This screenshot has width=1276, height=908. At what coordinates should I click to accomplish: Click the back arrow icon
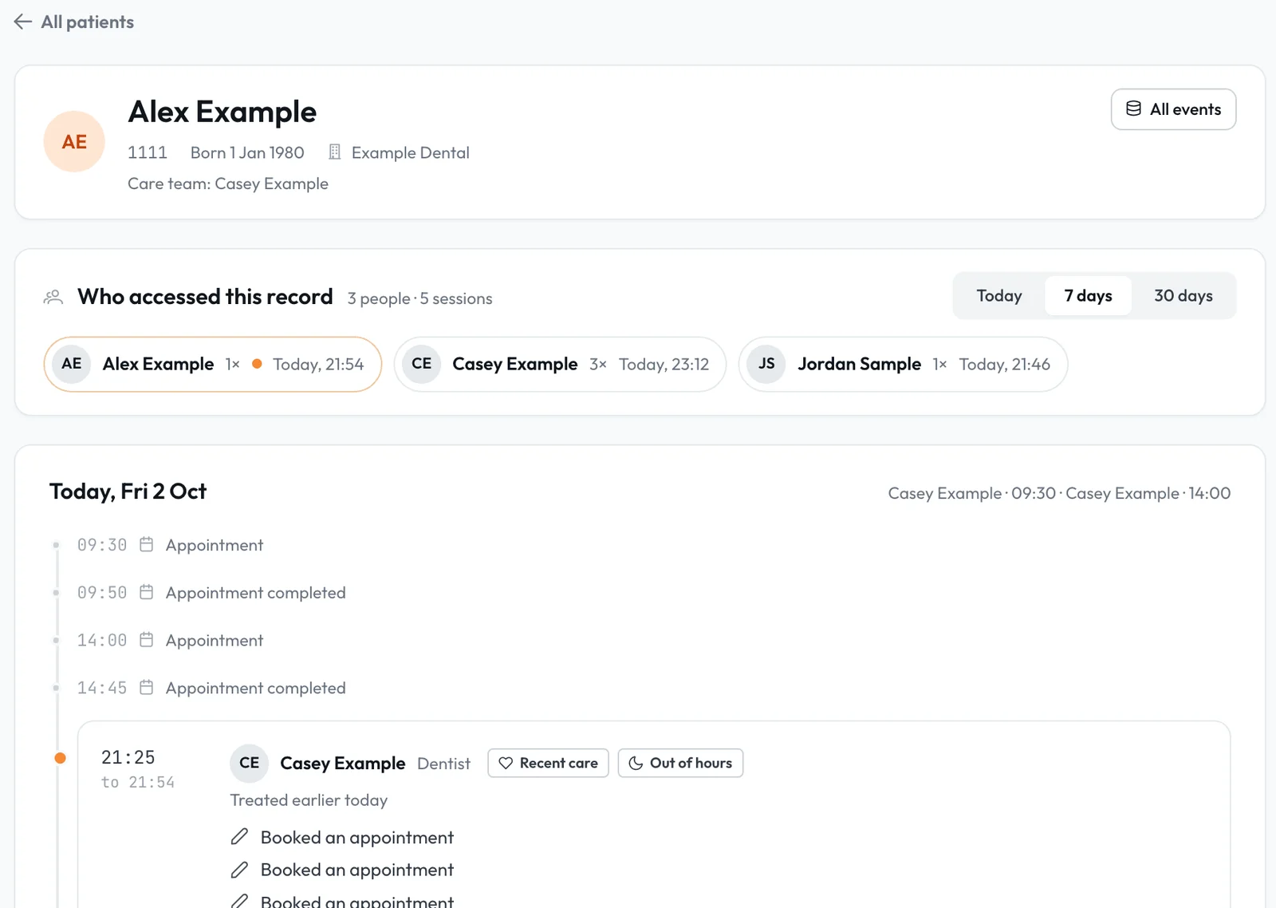click(x=23, y=22)
